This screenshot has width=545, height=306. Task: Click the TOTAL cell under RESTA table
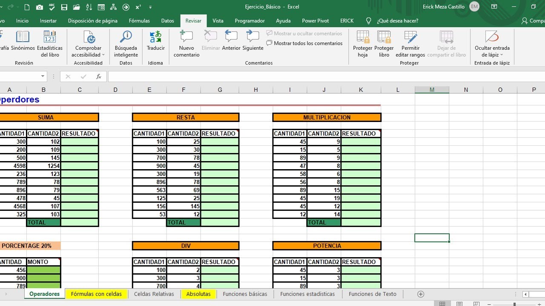tap(184, 222)
